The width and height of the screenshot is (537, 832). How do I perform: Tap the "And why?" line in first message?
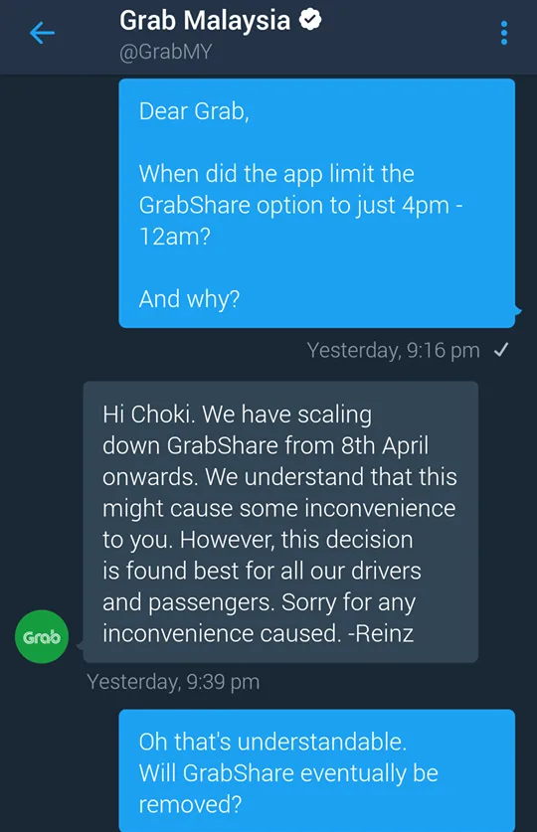coord(189,299)
